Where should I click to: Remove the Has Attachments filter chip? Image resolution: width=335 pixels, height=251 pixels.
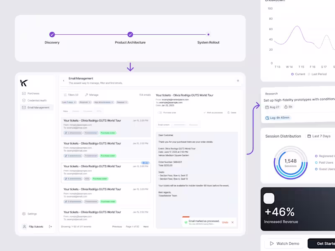click(112, 102)
